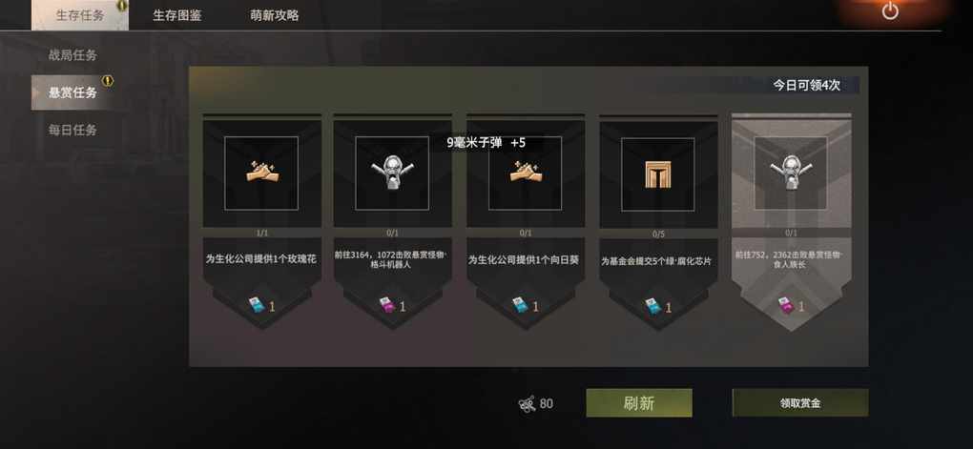Select 战局任务 in the sidebar
This screenshot has width=973, height=449.
pos(72,55)
